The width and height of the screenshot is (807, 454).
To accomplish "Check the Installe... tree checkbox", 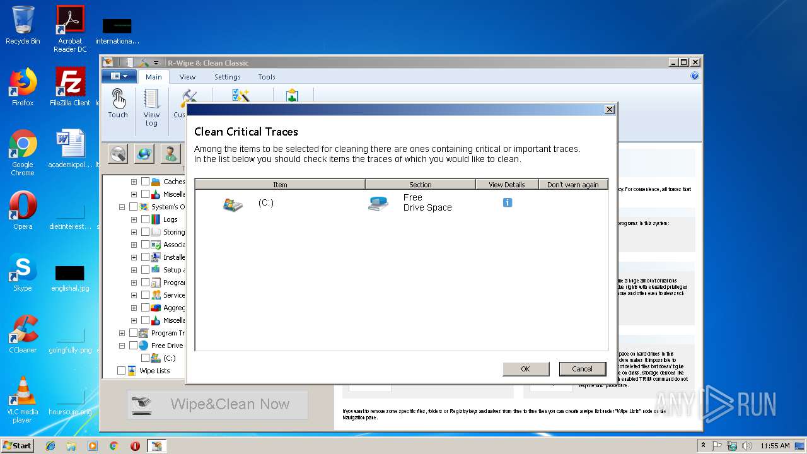I will tap(145, 257).
